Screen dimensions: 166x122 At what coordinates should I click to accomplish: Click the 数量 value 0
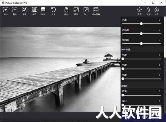point(159,91)
